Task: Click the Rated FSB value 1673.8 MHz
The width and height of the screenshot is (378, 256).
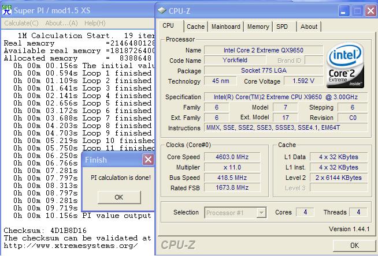Action: (x=232, y=187)
